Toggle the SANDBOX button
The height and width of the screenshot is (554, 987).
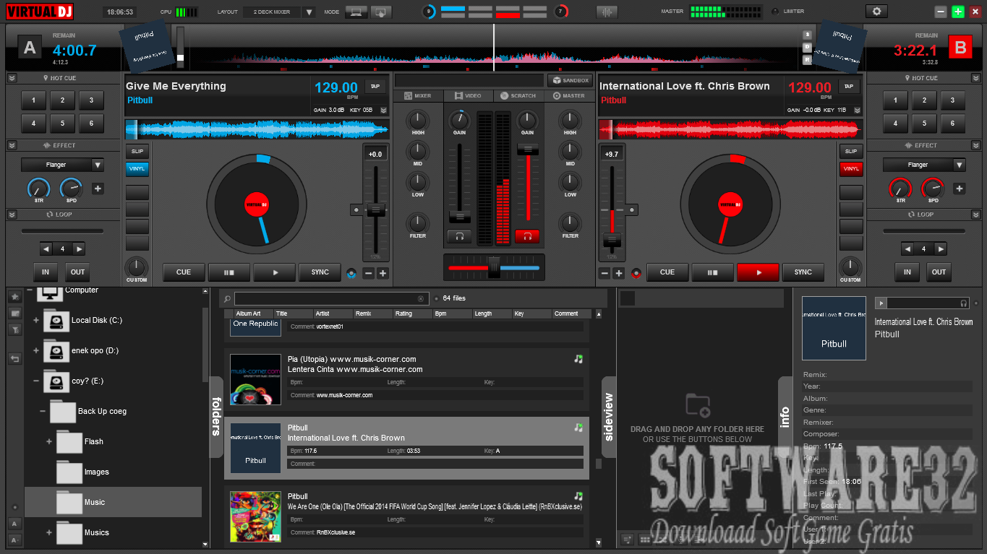tap(570, 80)
